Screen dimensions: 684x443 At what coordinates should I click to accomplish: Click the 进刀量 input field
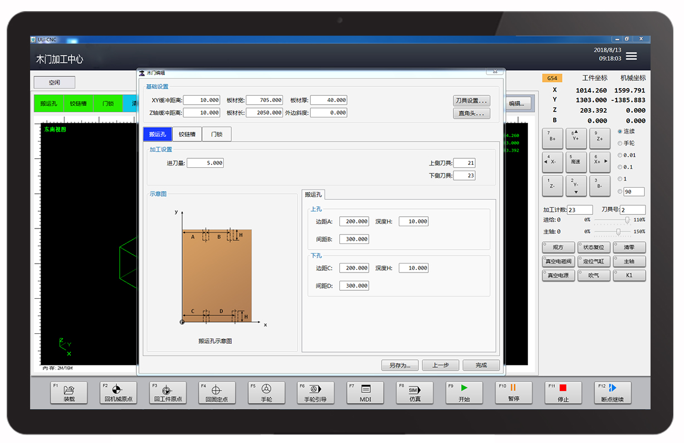pyautogui.click(x=205, y=163)
